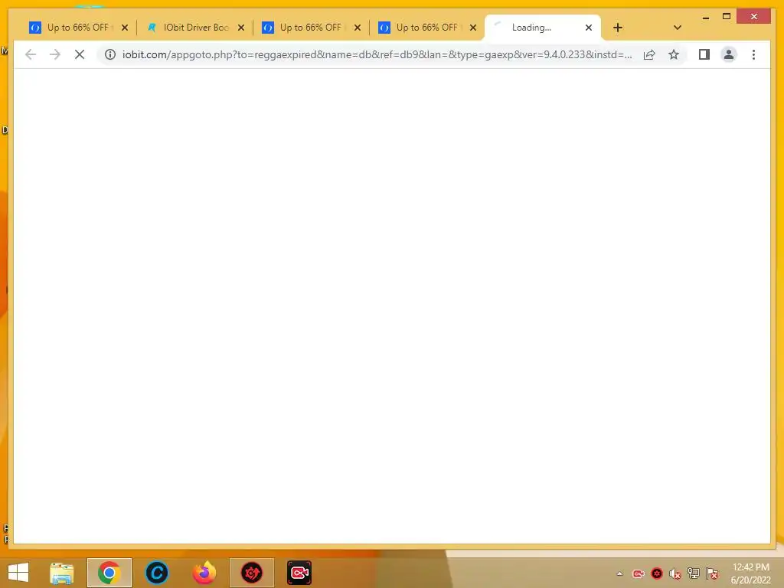Go back to previous page
The height and width of the screenshot is (588, 784).
click(x=31, y=54)
